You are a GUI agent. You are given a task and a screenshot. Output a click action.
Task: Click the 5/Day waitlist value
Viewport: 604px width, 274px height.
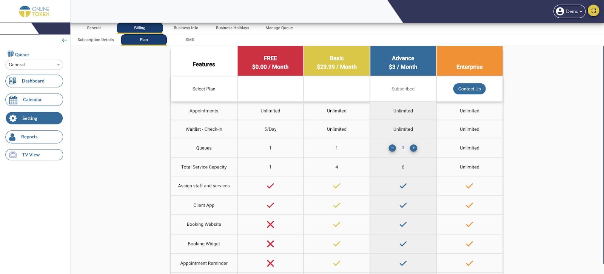point(270,129)
